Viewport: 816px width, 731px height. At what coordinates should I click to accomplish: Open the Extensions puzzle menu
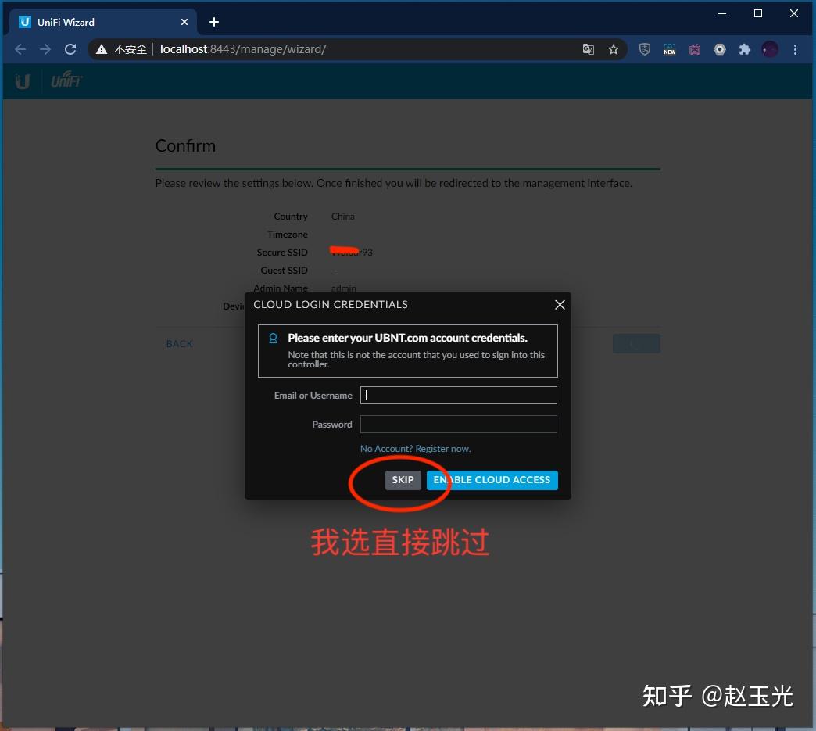tap(745, 49)
